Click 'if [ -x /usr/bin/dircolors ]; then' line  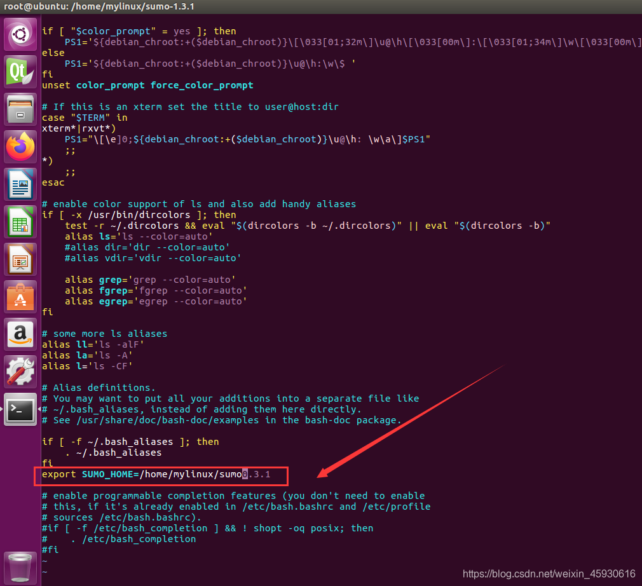[139, 215]
